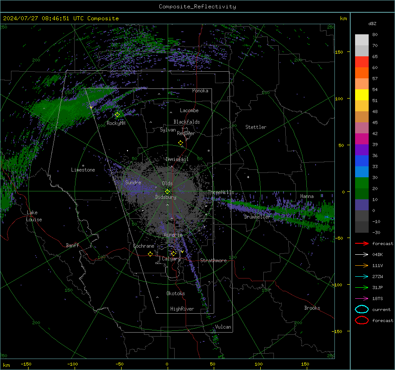Click the white 04DK arrow legend icon
The image size is (395, 370).
pos(362,255)
